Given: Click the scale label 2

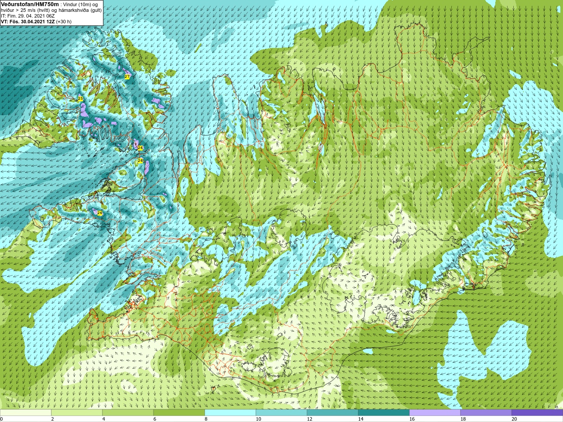Looking at the screenshot, I should pyautogui.click(x=52, y=419).
